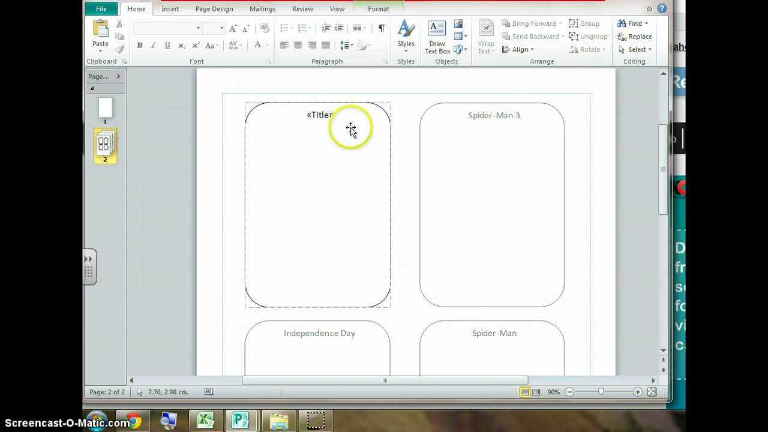Open Publisher Help question mark icon

[x=662, y=8]
